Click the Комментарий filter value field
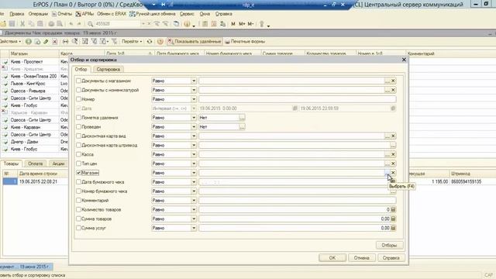The image size is (496, 279). tap(298, 200)
